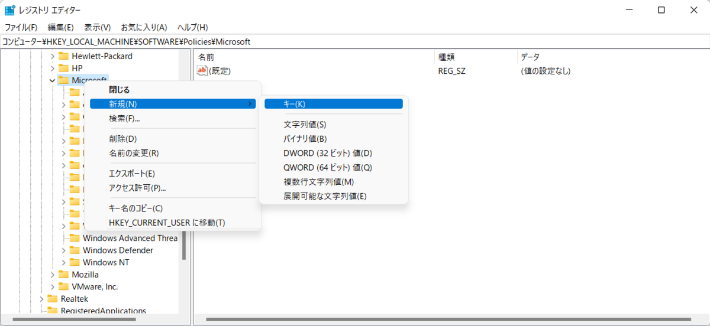Image resolution: width=710 pixels, height=326 pixels.
Task: Click the registry path address bar
Action: (355, 41)
